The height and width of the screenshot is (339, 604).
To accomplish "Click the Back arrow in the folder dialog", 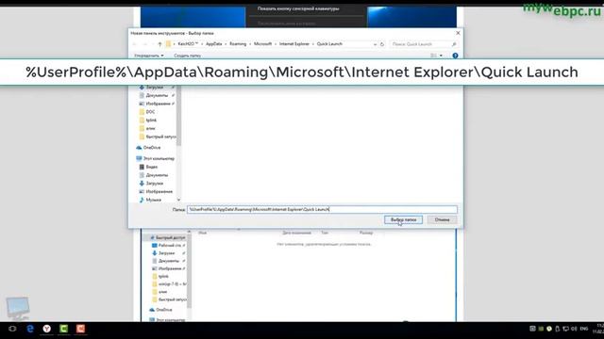I will (x=135, y=44).
